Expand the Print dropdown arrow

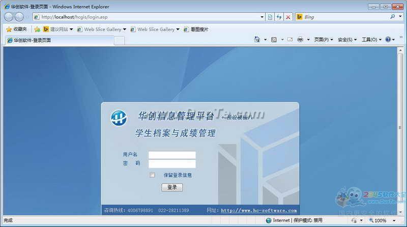308,40
